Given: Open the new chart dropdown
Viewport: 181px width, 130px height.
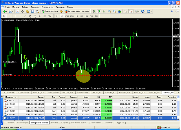Looking at the screenshot, I should [x=5, y=11].
